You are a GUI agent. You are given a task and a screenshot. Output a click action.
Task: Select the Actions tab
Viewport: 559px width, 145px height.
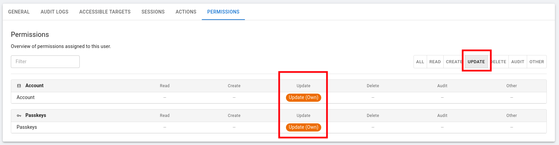pos(186,12)
